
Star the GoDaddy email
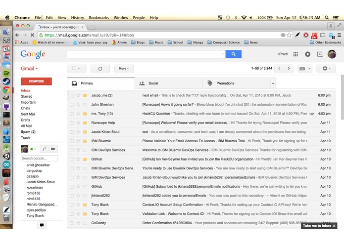(78, 223)
